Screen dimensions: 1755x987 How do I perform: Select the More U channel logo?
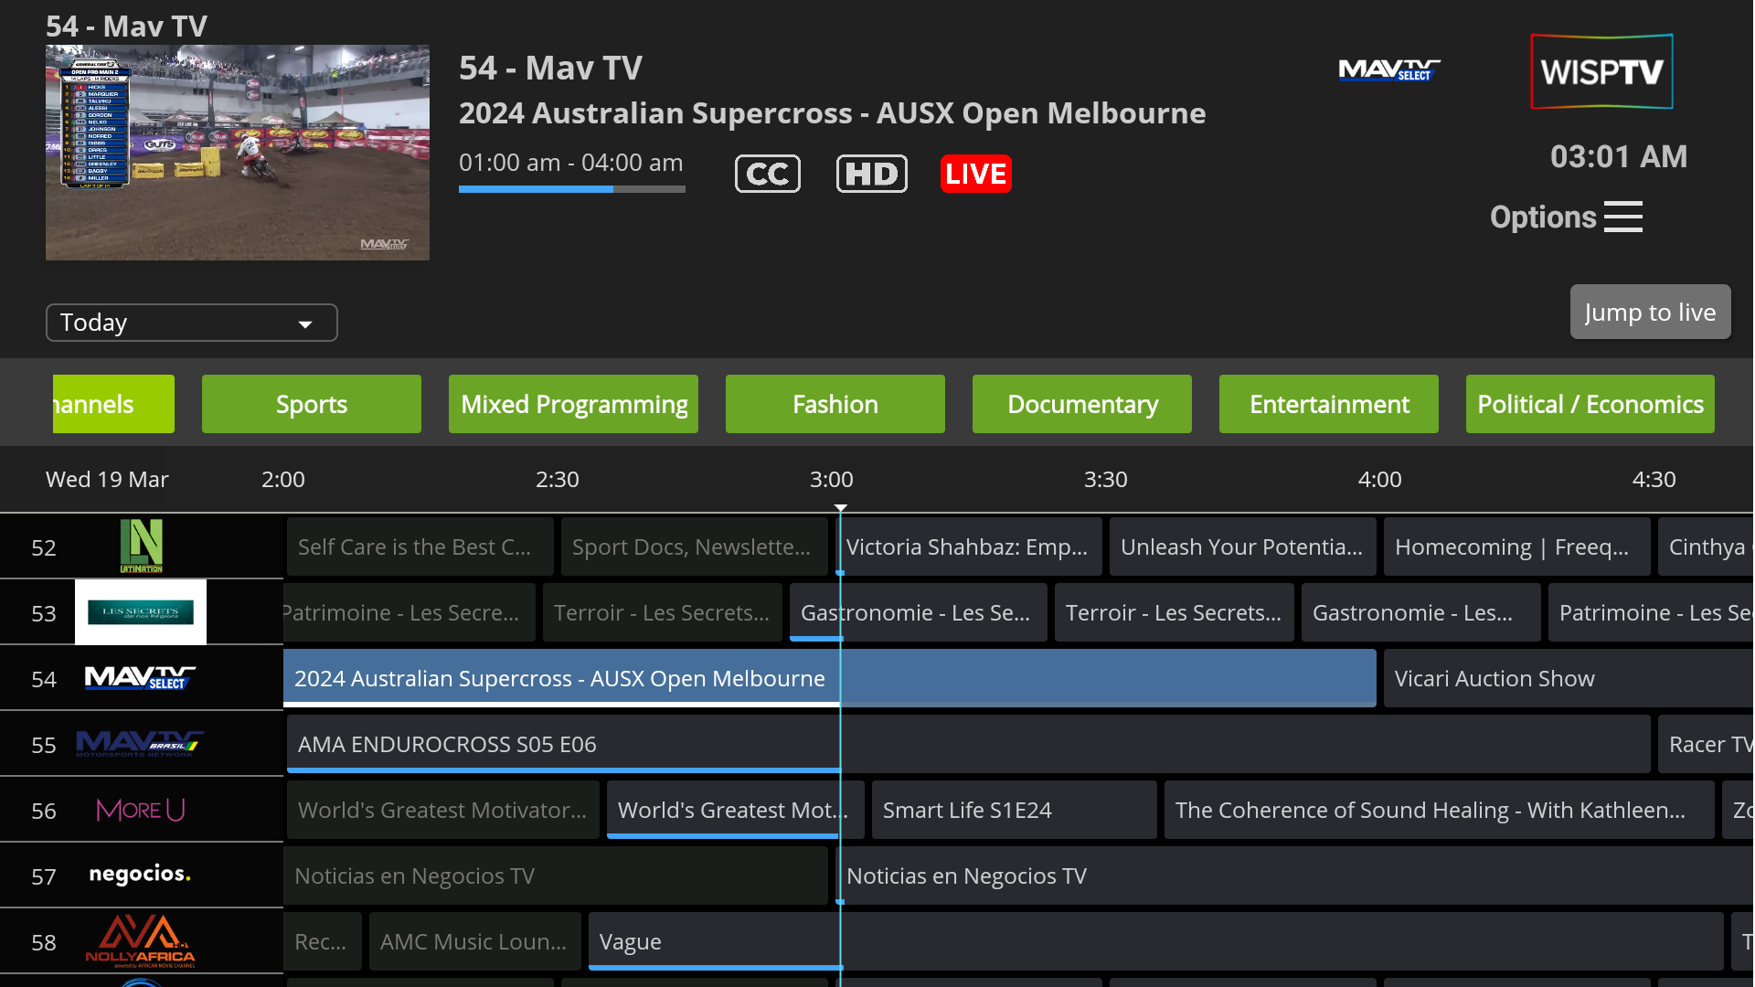click(x=142, y=810)
